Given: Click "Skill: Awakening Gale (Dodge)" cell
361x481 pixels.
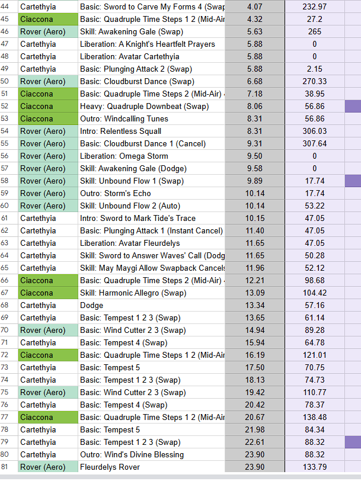Looking at the screenshot, I should click(x=152, y=168).
